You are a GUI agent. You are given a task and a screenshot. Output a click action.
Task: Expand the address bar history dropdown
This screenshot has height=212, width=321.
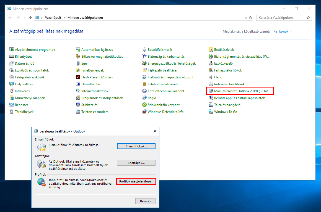coord(246,18)
